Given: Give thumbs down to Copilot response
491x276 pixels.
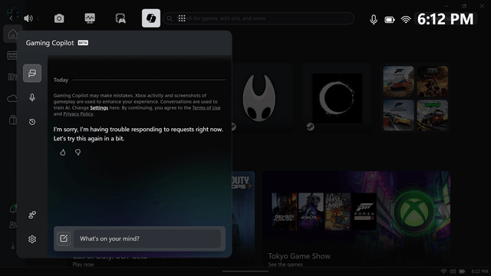Looking at the screenshot, I should (77, 153).
